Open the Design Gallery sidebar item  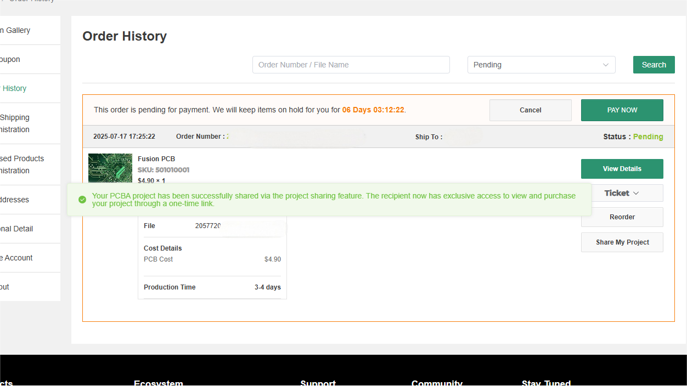coord(15,30)
